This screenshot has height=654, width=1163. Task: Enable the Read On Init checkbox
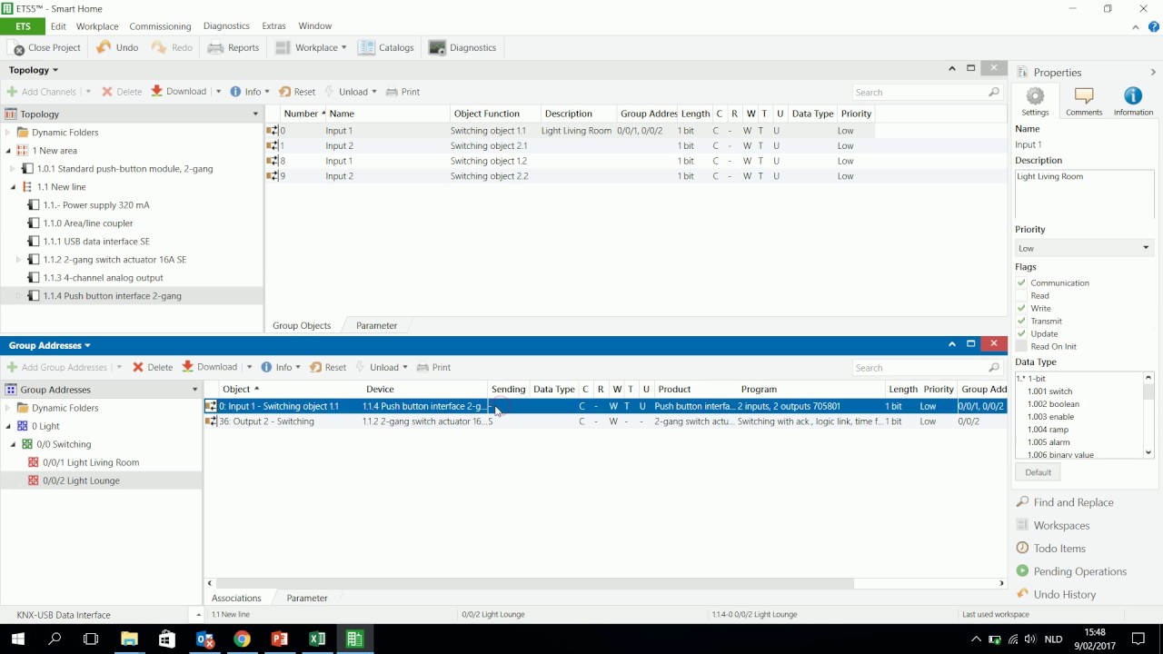click(1021, 347)
